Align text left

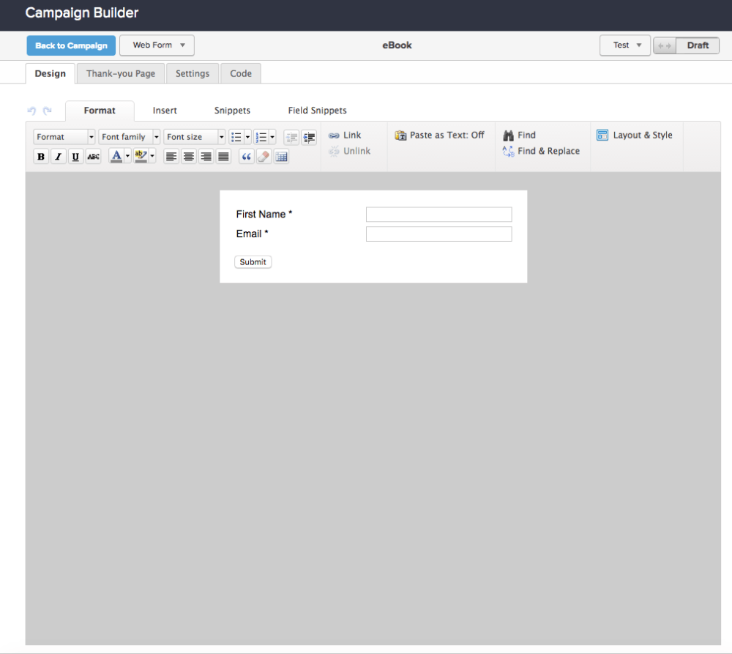171,157
